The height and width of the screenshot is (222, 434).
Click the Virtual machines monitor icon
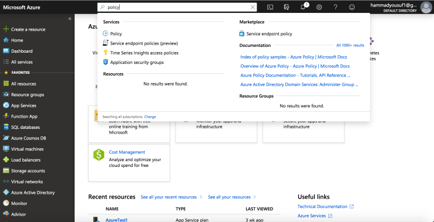[6, 149]
